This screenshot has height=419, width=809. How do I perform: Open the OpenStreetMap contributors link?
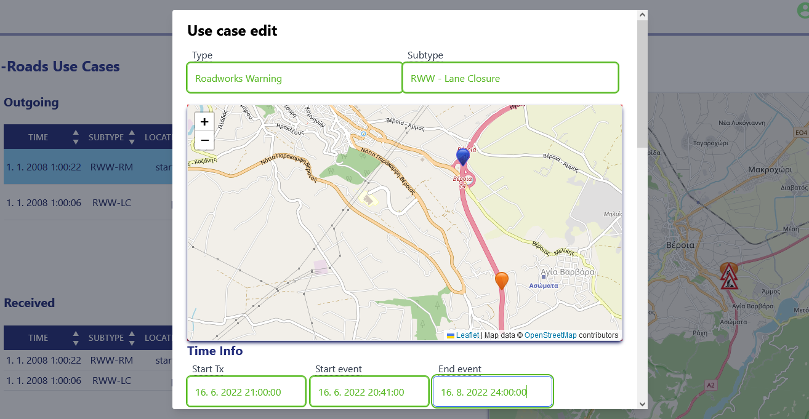tap(550, 335)
